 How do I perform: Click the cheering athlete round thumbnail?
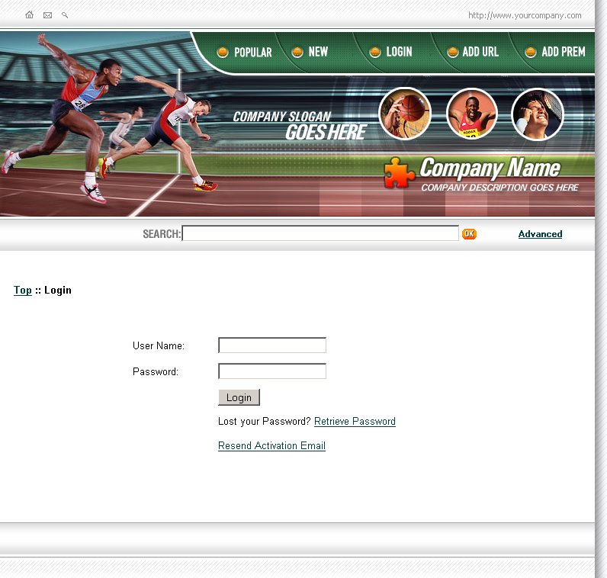(471, 114)
